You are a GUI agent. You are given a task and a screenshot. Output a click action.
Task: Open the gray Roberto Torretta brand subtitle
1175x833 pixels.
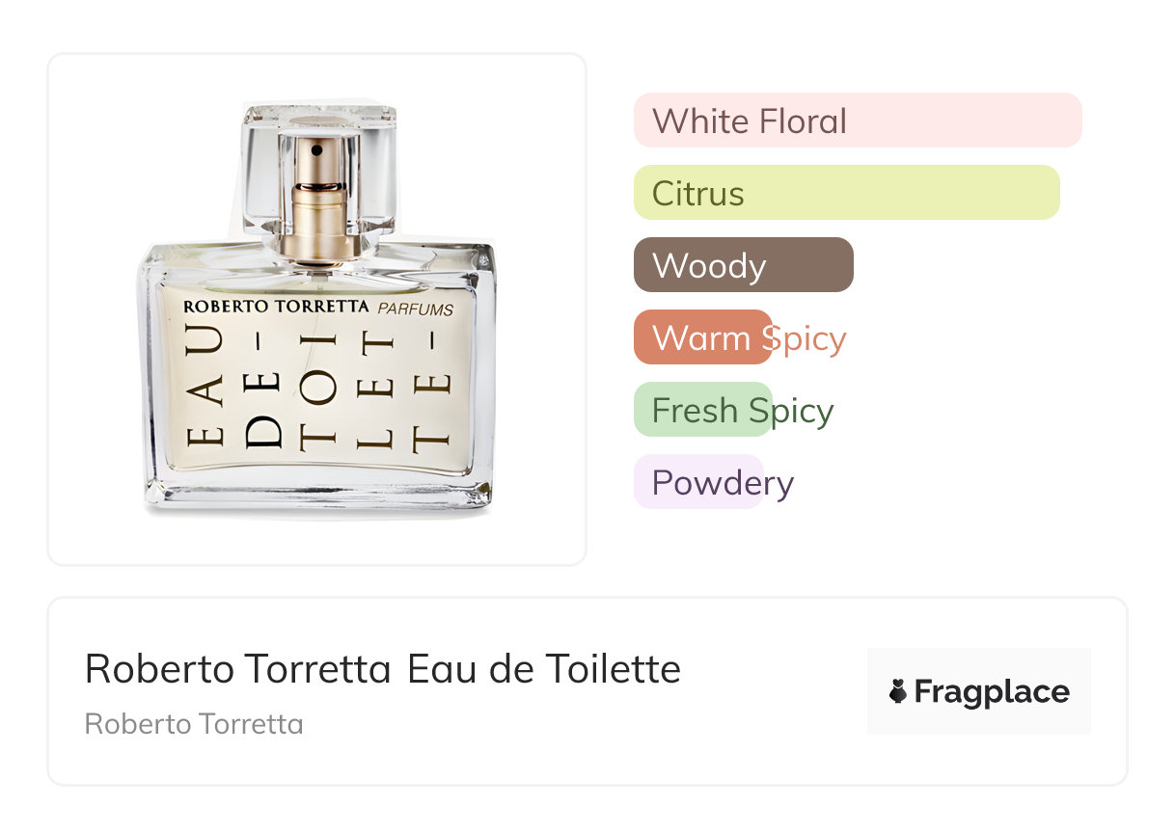(x=194, y=723)
